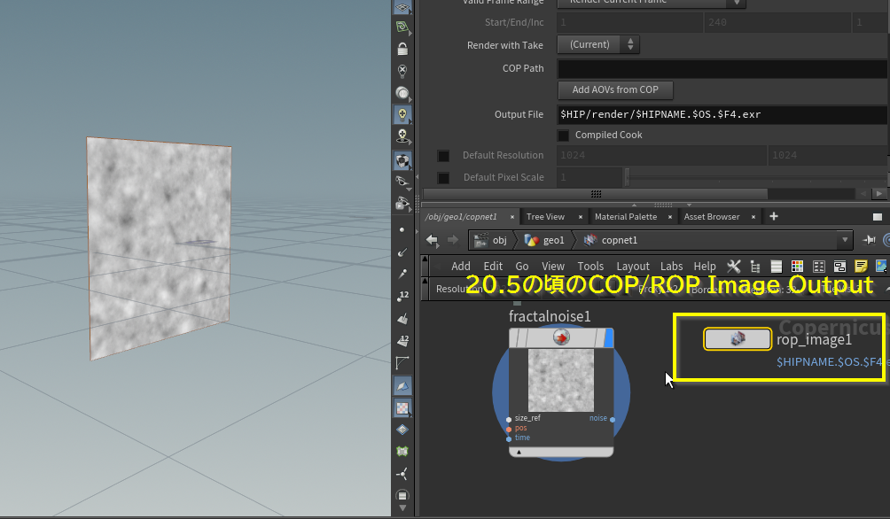Click the blue diamond visualizer icon
The width and height of the screenshot is (890, 519).
402,430
